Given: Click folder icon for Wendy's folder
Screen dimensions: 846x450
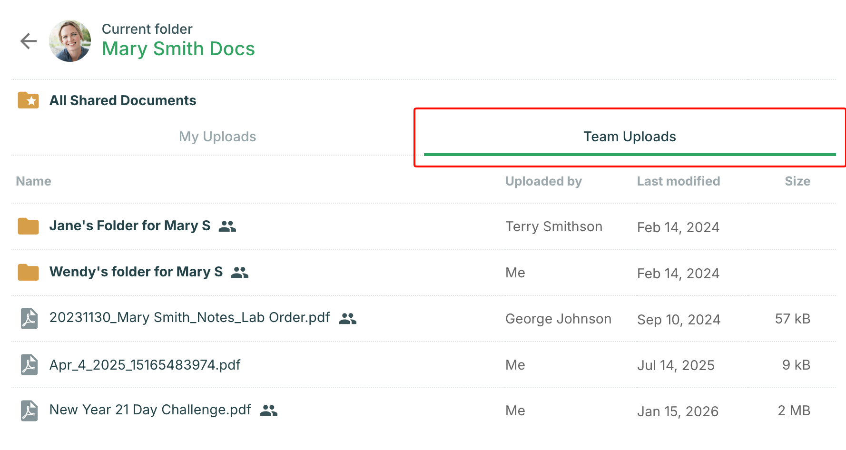Looking at the screenshot, I should (29, 272).
